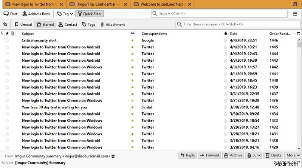Mark the Scribd message as junk
The height and width of the screenshot is (168, 302).
[x=225, y=107]
